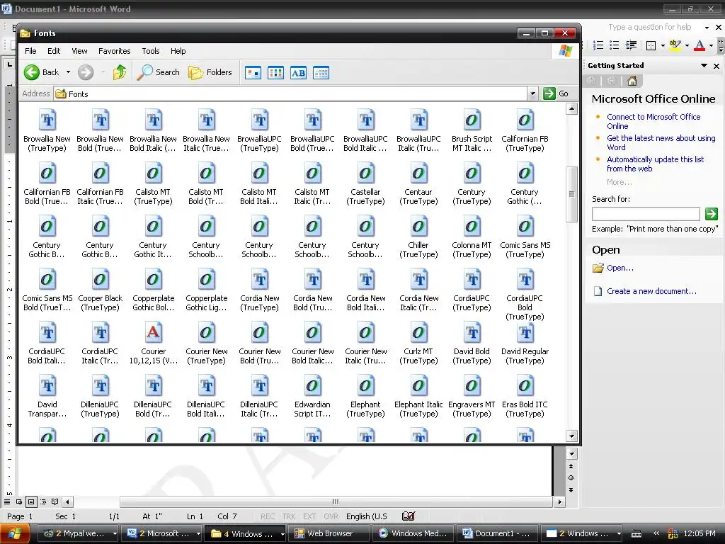Click the Windows Start button
The width and height of the screenshot is (725, 544).
15,533
